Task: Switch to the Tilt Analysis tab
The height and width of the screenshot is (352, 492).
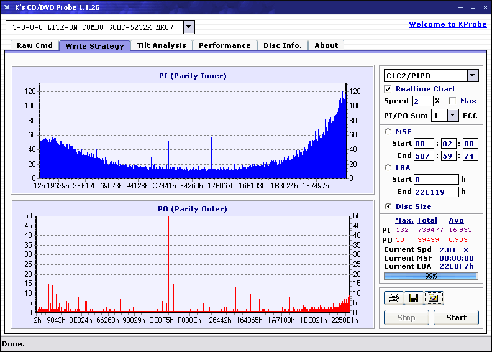Action: [161, 45]
